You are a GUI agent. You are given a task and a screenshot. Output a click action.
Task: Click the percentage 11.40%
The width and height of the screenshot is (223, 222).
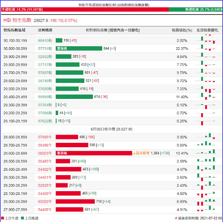tap(182, 97)
